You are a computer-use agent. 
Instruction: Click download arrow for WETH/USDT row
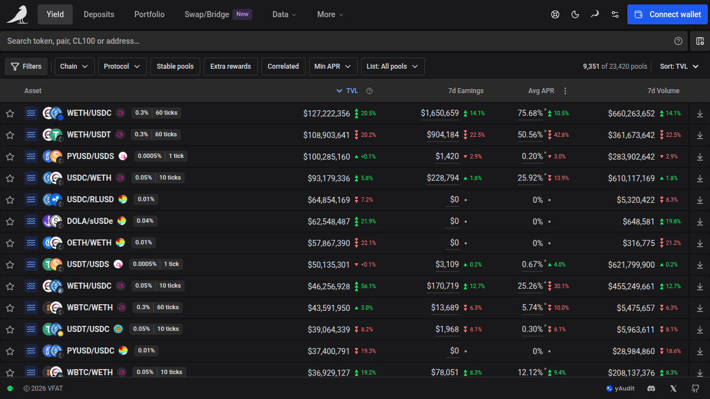tap(700, 135)
